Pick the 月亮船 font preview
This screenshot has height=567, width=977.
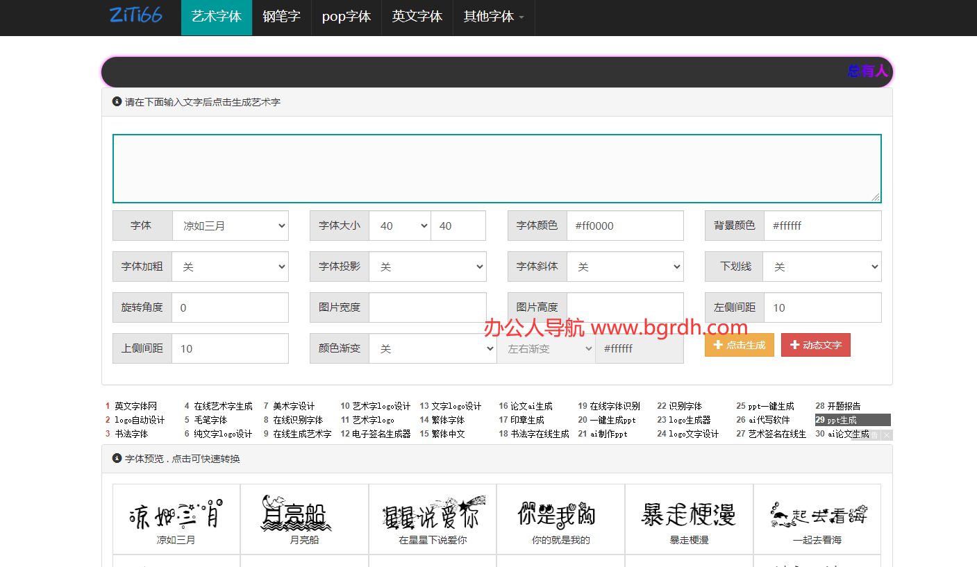tap(304, 519)
